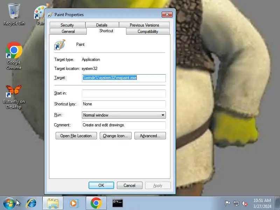
Task: Open Windows Media Player from the taskbar
Action: coord(74,203)
